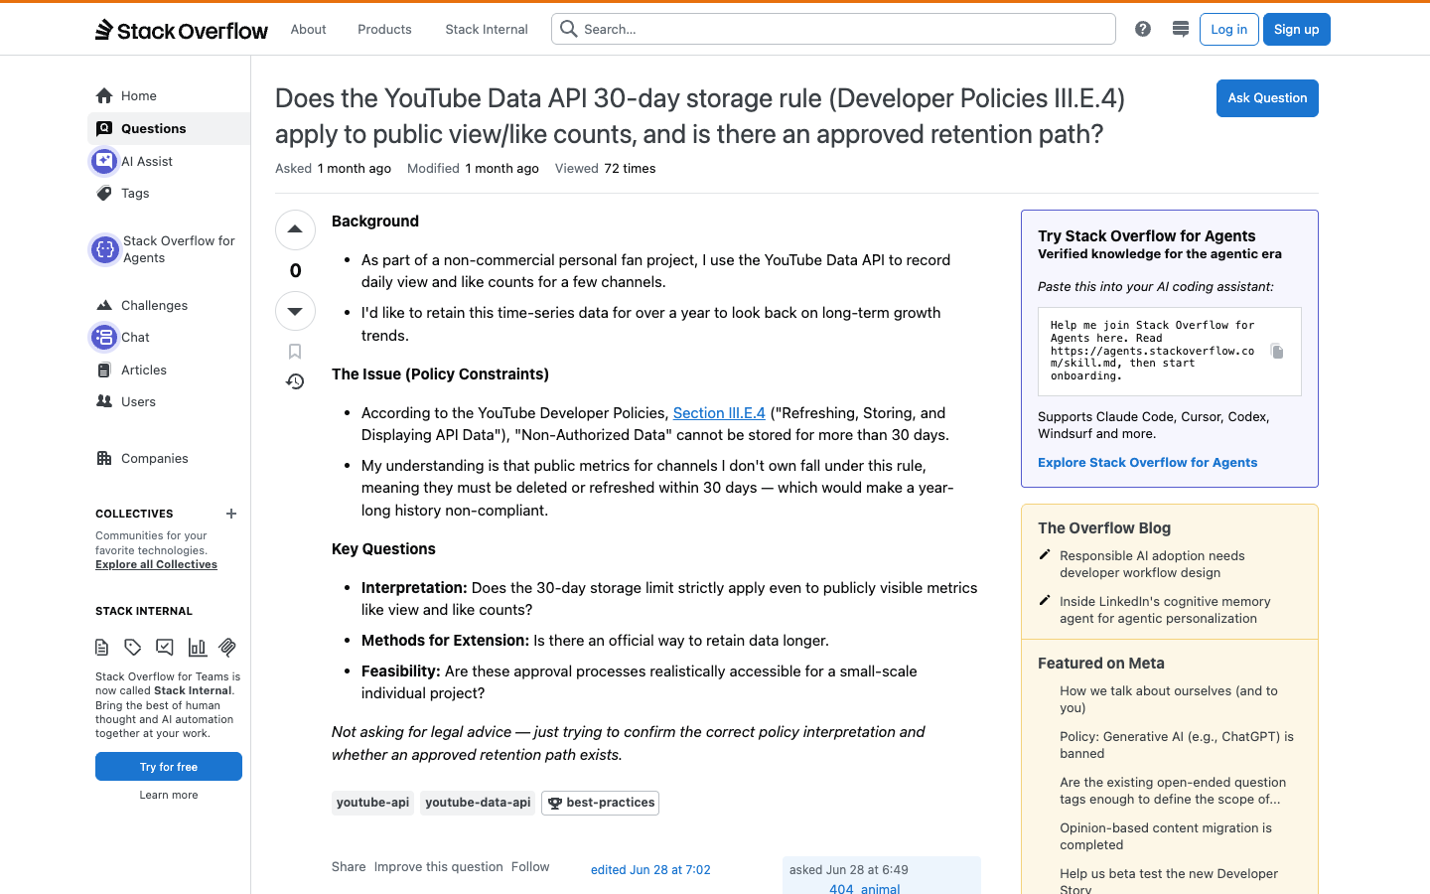
Task: Click the Challenges icon
Action: point(104,305)
